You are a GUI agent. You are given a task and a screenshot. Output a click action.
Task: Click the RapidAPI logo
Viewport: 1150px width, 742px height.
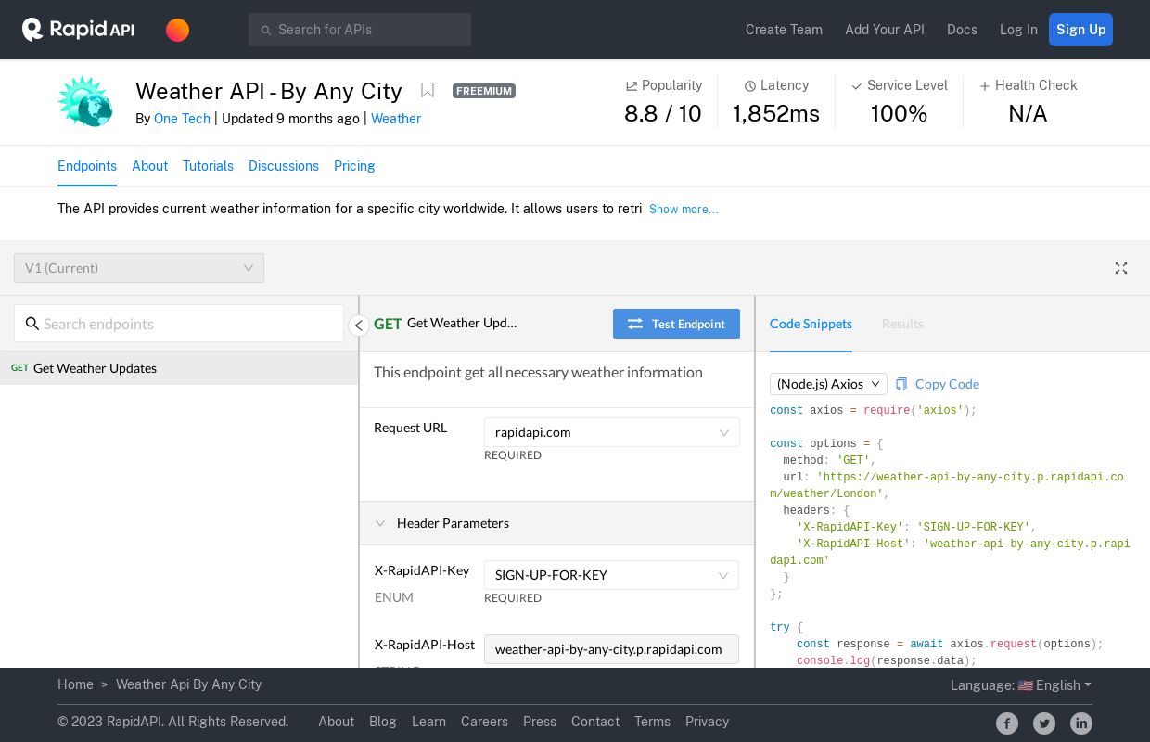tap(78, 30)
